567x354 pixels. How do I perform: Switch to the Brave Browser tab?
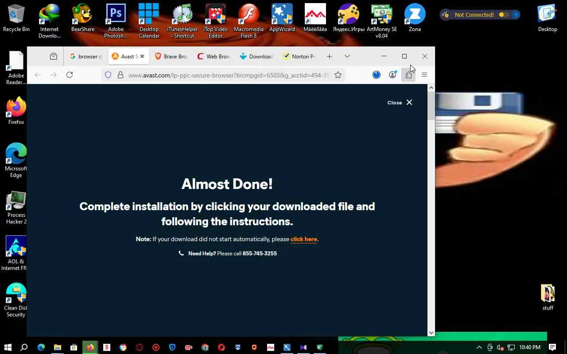coord(171,56)
